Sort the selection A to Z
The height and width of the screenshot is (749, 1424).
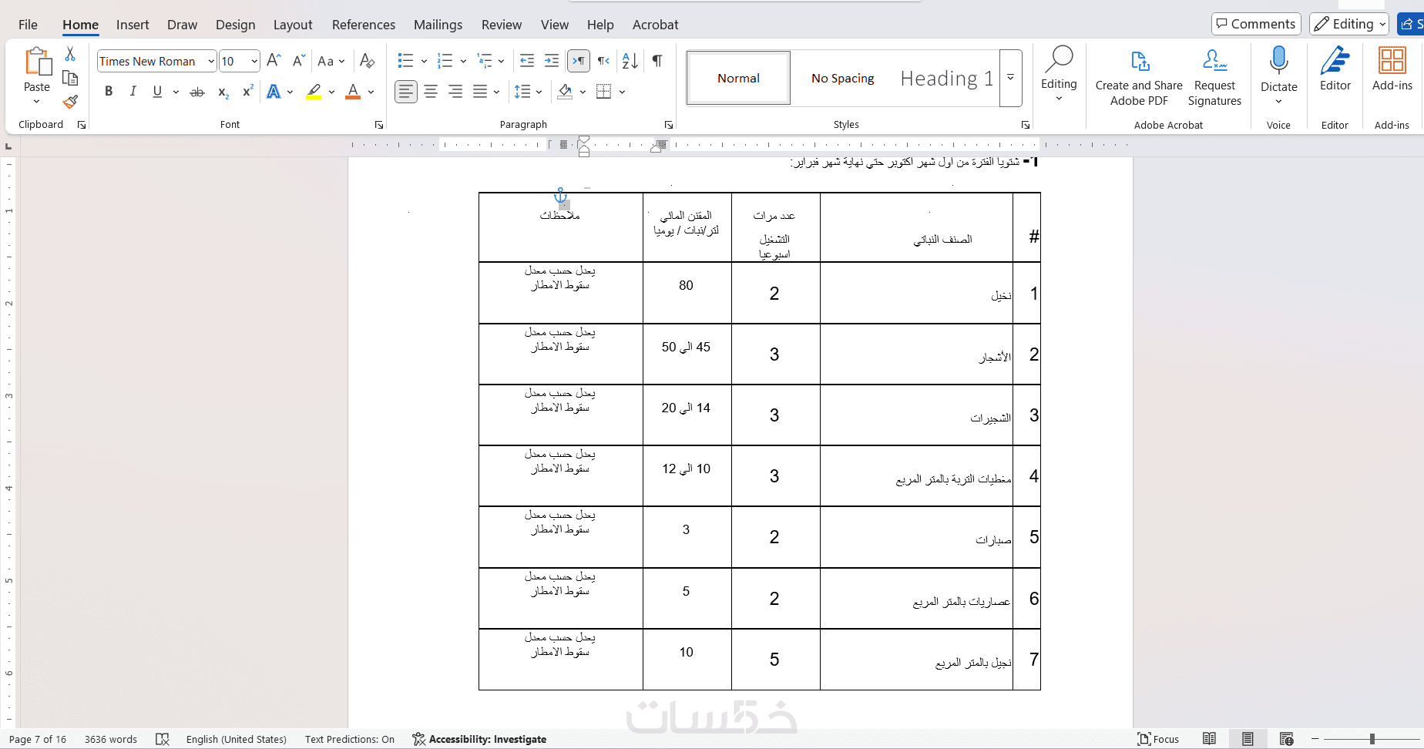click(630, 61)
